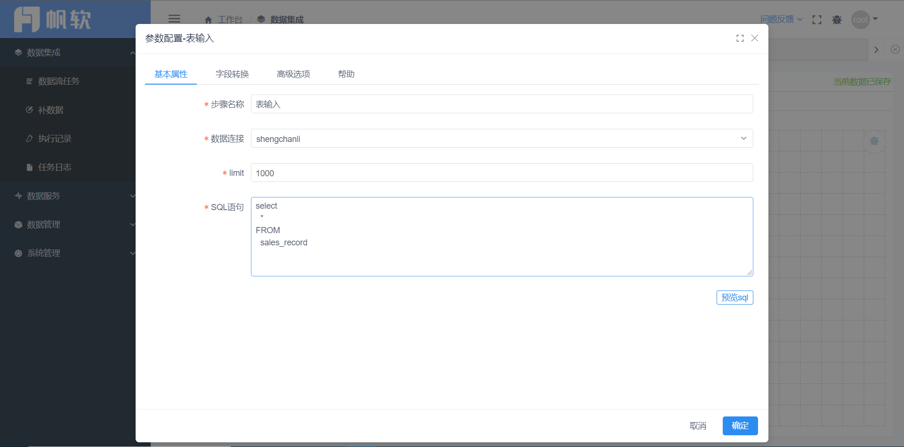Click the circled X icon at far right
Image resolution: width=904 pixels, height=447 pixels.
[896, 49]
